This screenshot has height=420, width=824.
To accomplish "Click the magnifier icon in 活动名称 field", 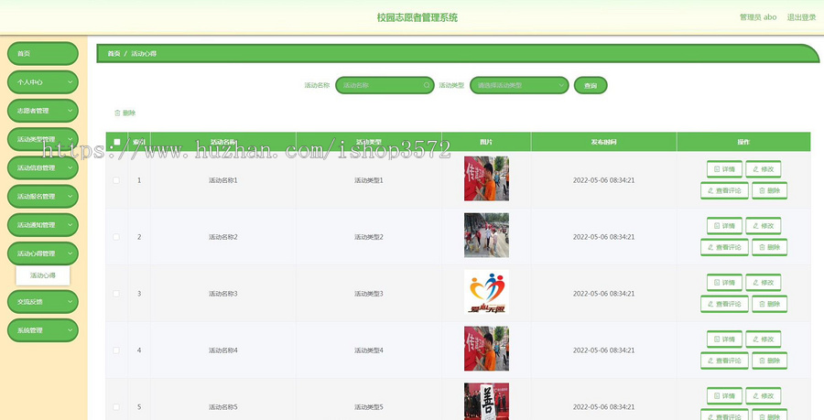I will tap(427, 85).
